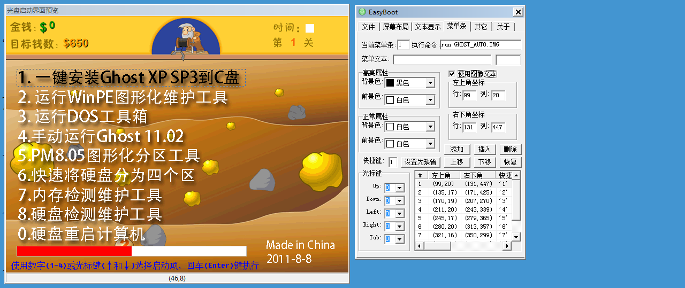Select preview menu 一键安装Ghost XP SP3到C盘

coord(131,77)
